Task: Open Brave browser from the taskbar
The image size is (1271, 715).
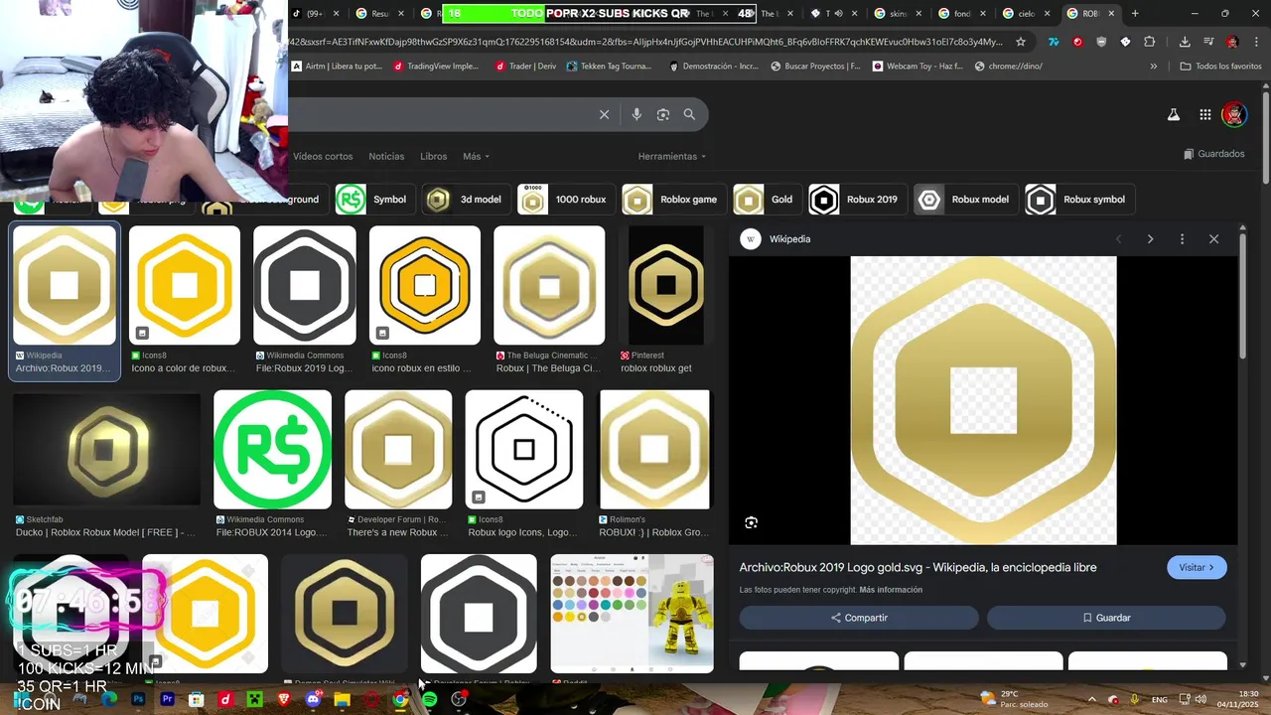Action: tap(283, 699)
